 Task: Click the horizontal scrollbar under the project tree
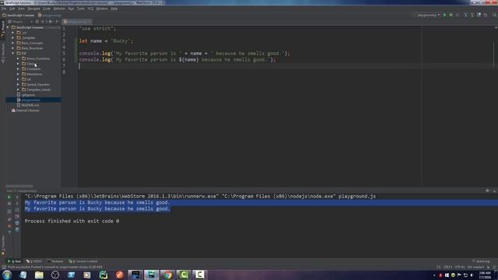[19, 186]
